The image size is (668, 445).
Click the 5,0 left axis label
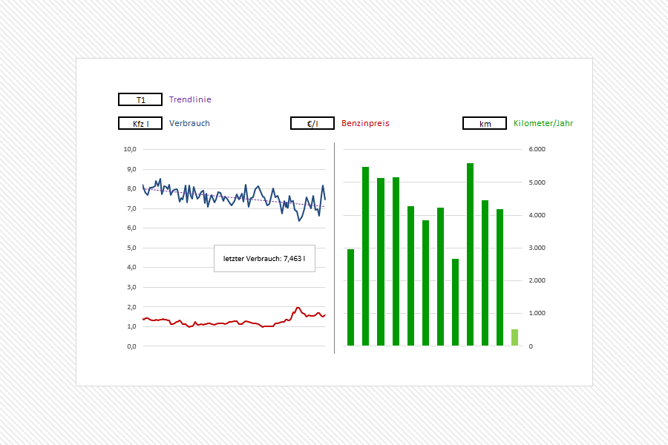[x=130, y=248]
